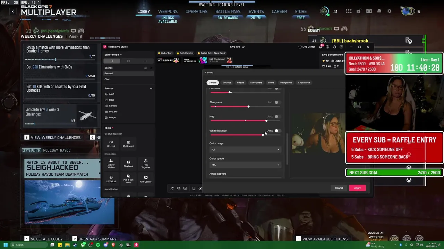Add a new source with plus icon
This screenshot has width=444, height=249.
151,89
